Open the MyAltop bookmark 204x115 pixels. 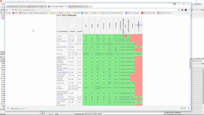click(x=26, y=13)
